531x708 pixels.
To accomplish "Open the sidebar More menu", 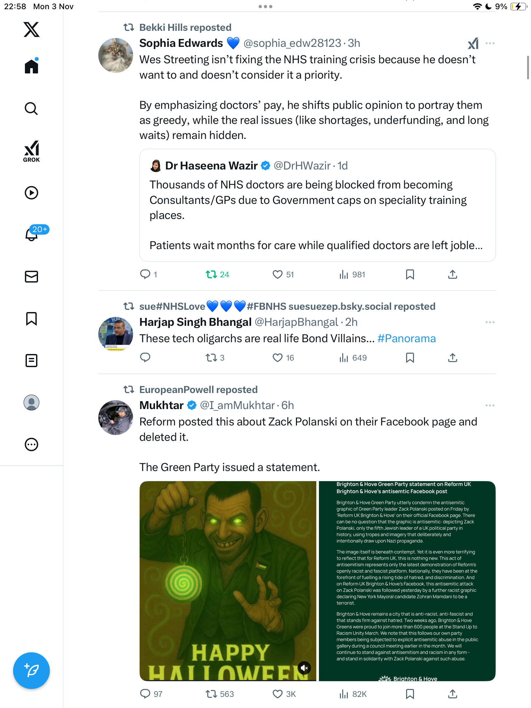I will [31, 444].
